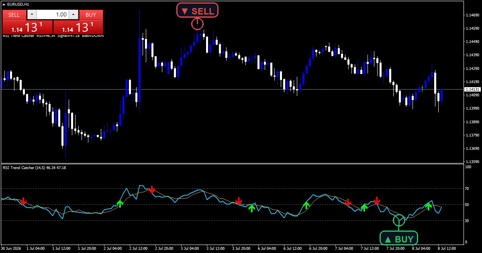Click the 6 Jul 12:00 time axis label
482x253 pixels.
[x=292, y=249]
